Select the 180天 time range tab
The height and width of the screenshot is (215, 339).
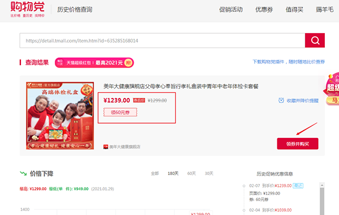pos(173,173)
